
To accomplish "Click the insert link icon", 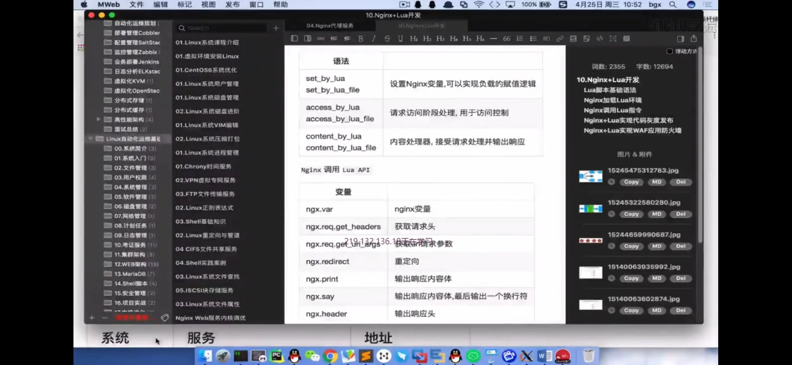I will click(x=560, y=38).
